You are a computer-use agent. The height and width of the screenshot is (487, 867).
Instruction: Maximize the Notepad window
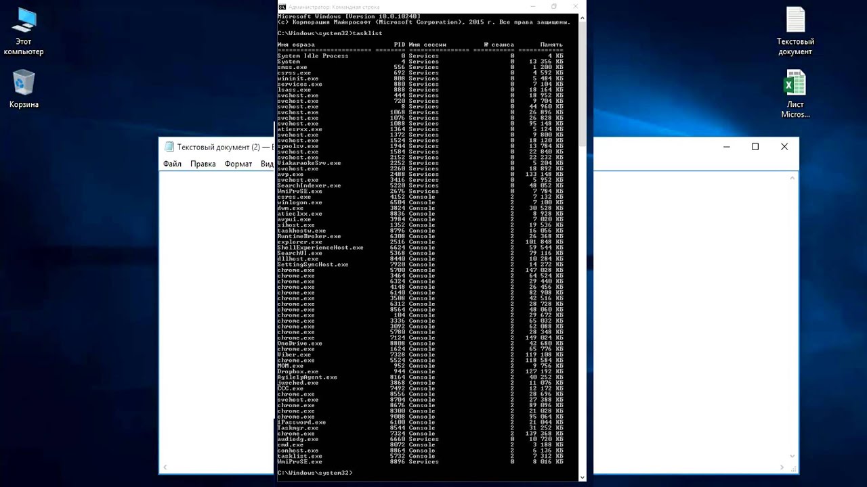click(x=755, y=147)
